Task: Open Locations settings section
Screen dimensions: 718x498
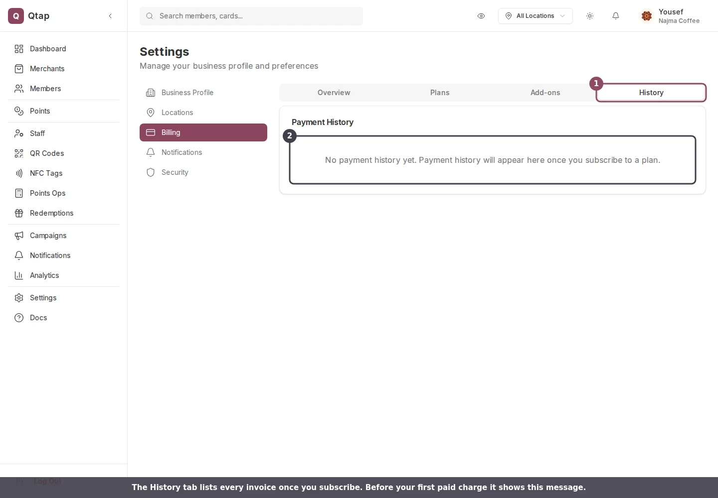Action: (x=203, y=113)
